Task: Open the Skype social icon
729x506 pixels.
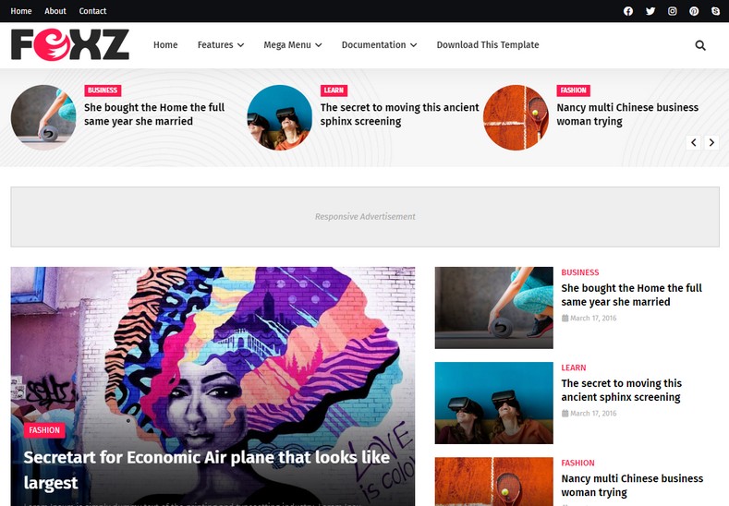Action: [715, 11]
